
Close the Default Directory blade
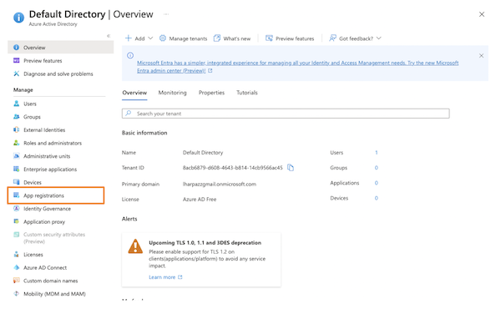(482, 14)
